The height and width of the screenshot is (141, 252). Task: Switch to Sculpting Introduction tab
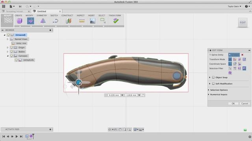[15, 11]
